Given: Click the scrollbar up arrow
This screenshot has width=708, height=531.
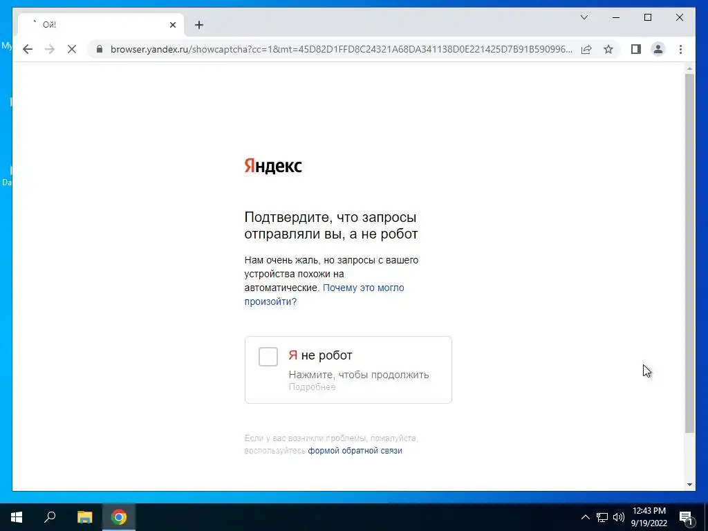Looking at the screenshot, I should 689,68.
